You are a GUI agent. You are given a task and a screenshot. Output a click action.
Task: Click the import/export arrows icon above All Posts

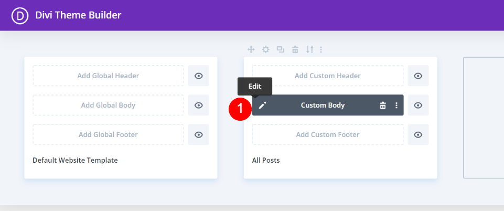click(x=309, y=49)
